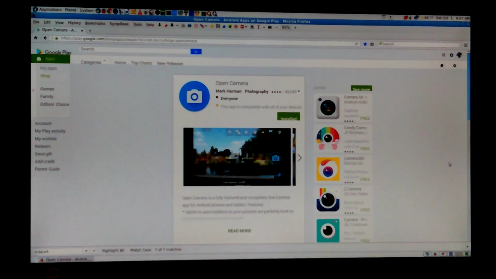
Task: Open the View menu
Action: (x=59, y=22)
